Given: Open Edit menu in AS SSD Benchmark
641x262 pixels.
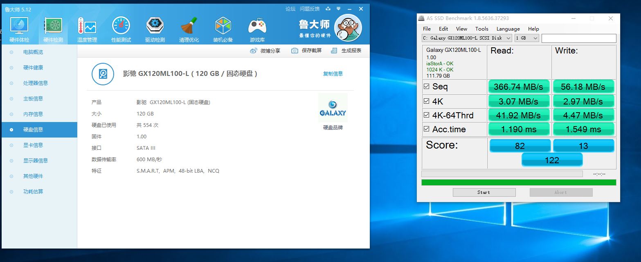Looking at the screenshot, I should [443, 29].
